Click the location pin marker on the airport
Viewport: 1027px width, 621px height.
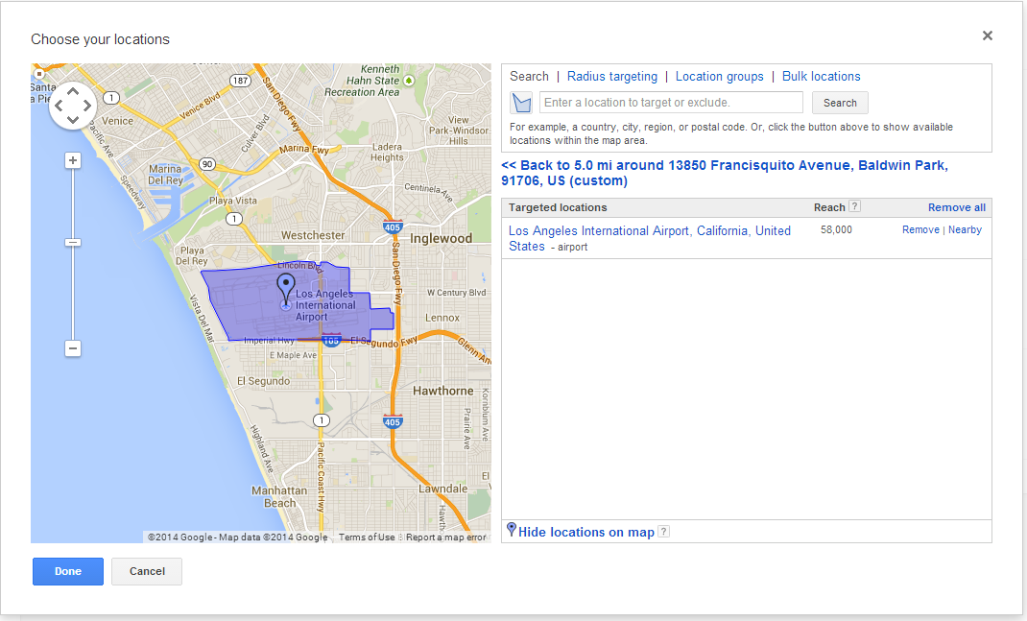tap(285, 287)
